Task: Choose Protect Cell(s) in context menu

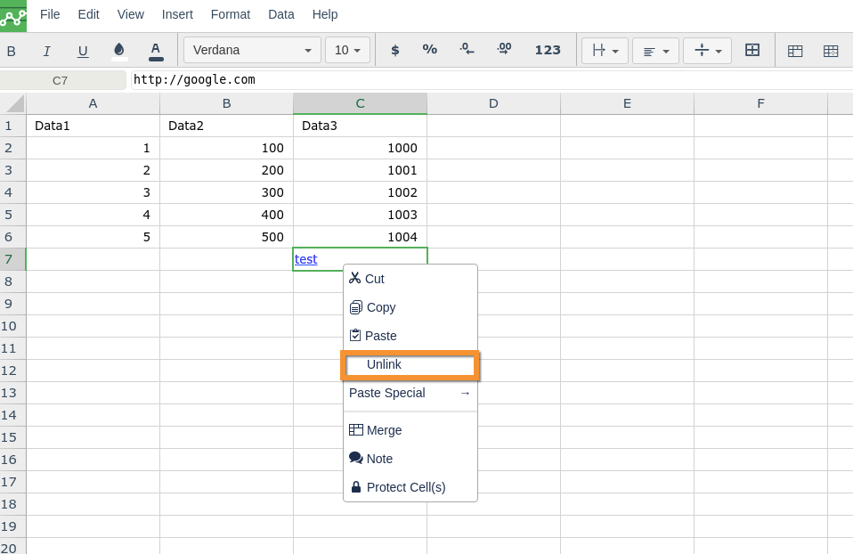Action: click(406, 487)
